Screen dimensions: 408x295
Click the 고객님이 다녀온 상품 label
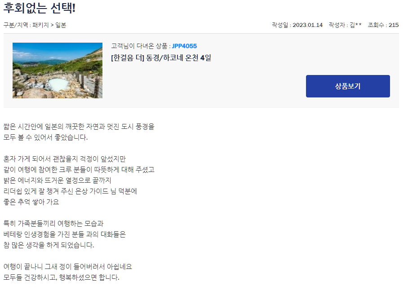coord(139,46)
